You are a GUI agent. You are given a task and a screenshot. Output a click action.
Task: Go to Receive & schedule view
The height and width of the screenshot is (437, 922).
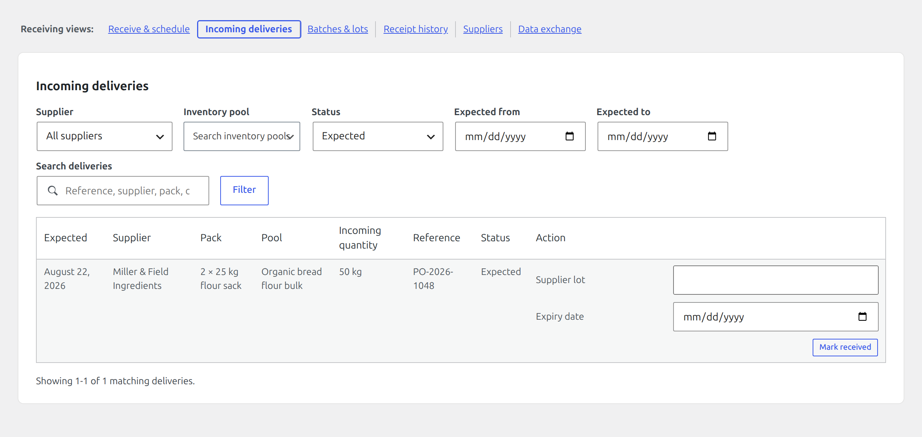[149, 29]
